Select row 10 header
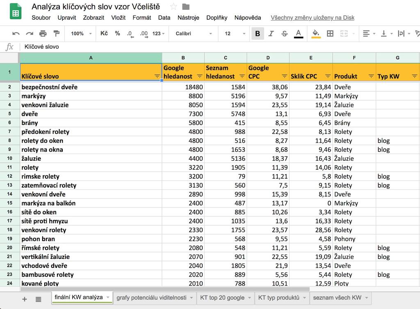The width and height of the screenshot is (420, 309). pyautogui.click(x=10, y=158)
